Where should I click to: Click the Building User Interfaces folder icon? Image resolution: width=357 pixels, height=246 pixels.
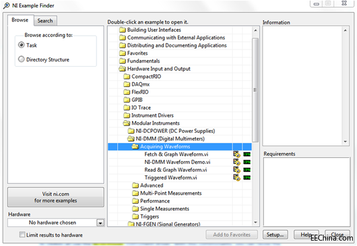pyautogui.click(x=123, y=30)
